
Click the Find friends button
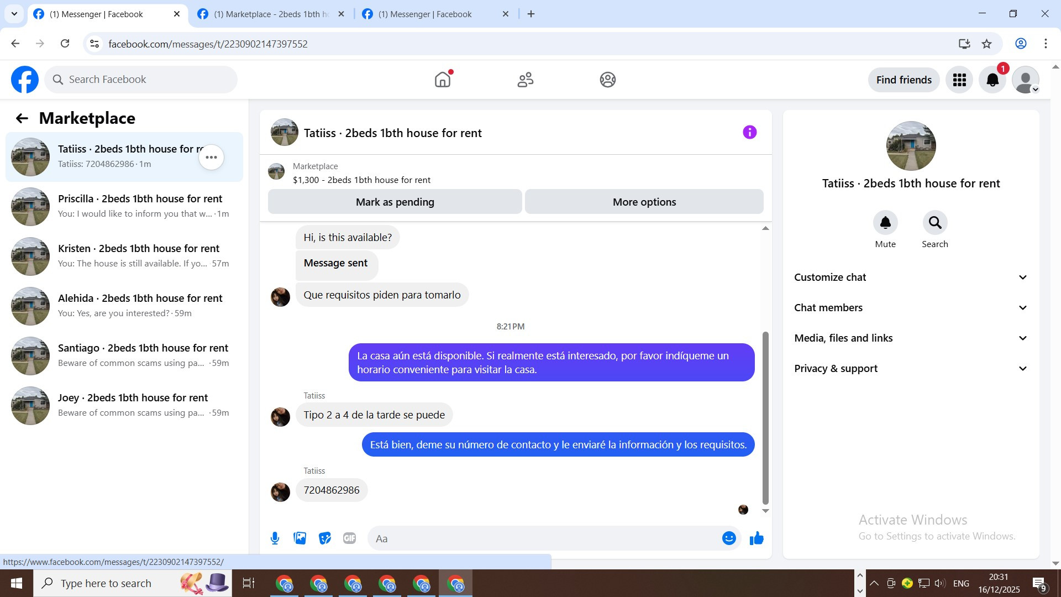coord(904,80)
